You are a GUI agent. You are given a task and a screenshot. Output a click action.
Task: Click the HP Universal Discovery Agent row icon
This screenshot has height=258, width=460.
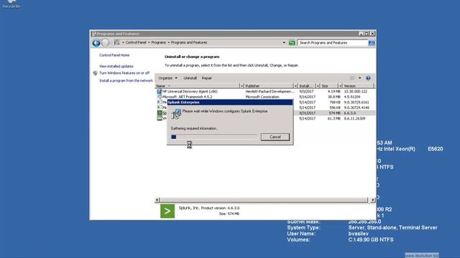(x=160, y=91)
